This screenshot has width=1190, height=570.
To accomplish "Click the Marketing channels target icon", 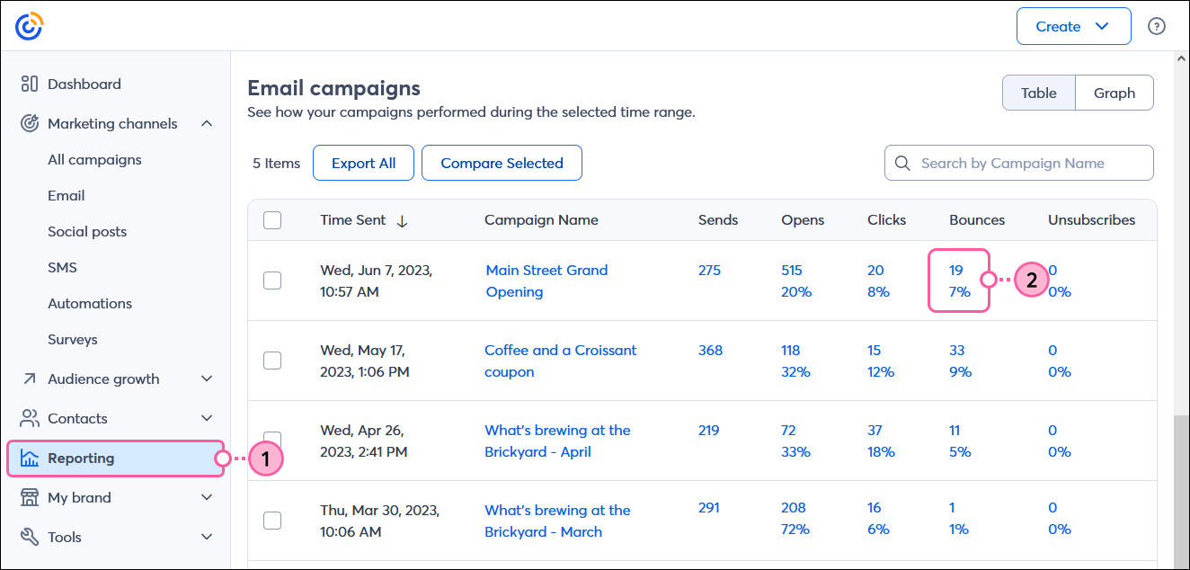I will 29,123.
